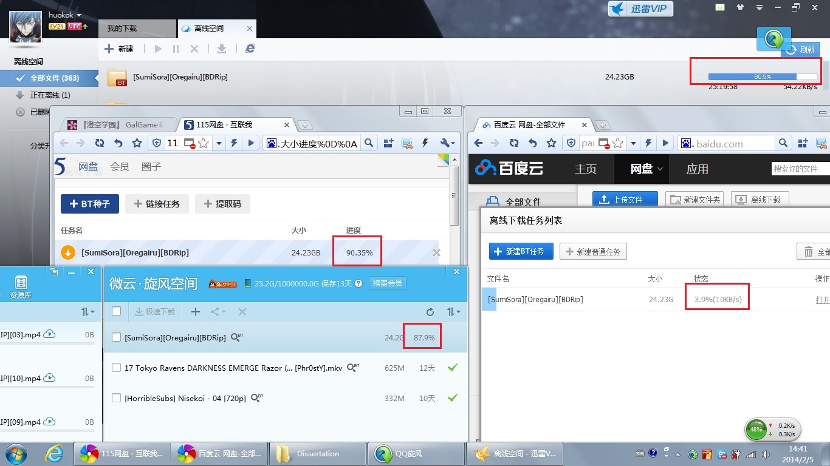Open sort dropdown in left QQ旋风 panel

[x=88, y=311]
